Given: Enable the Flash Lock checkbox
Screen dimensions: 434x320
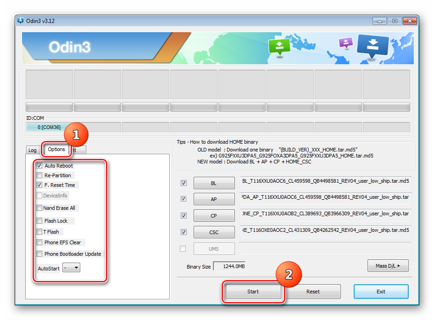Looking at the screenshot, I should (x=39, y=221).
